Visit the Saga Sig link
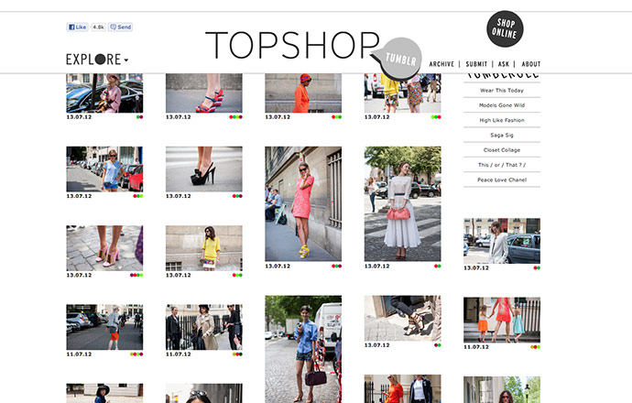Viewport: 632px width, 403px height. click(502, 135)
